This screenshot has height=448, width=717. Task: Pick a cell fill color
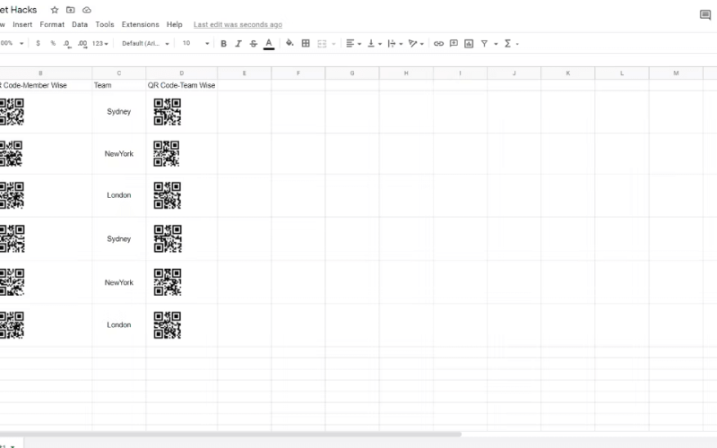[289, 43]
